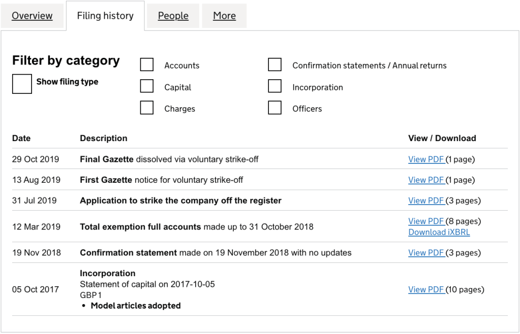Select Confirmation statements / Annual returns checkbox

[x=275, y=65]
